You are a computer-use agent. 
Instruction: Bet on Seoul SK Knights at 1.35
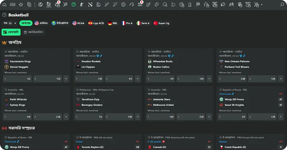tap(262, 117)
